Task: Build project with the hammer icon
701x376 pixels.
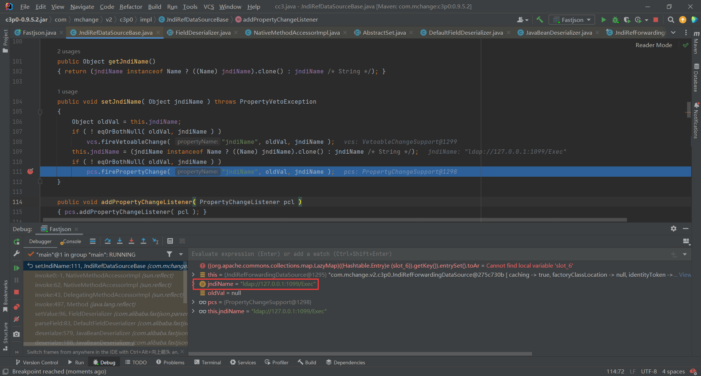Action: coord(540,20)
